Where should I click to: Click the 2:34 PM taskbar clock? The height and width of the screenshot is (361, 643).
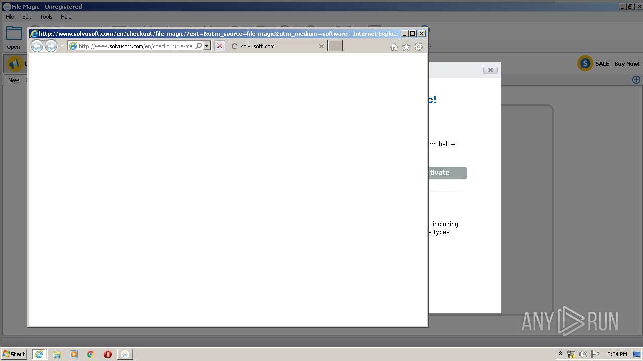pyautogui.click(x=617, y=354)
